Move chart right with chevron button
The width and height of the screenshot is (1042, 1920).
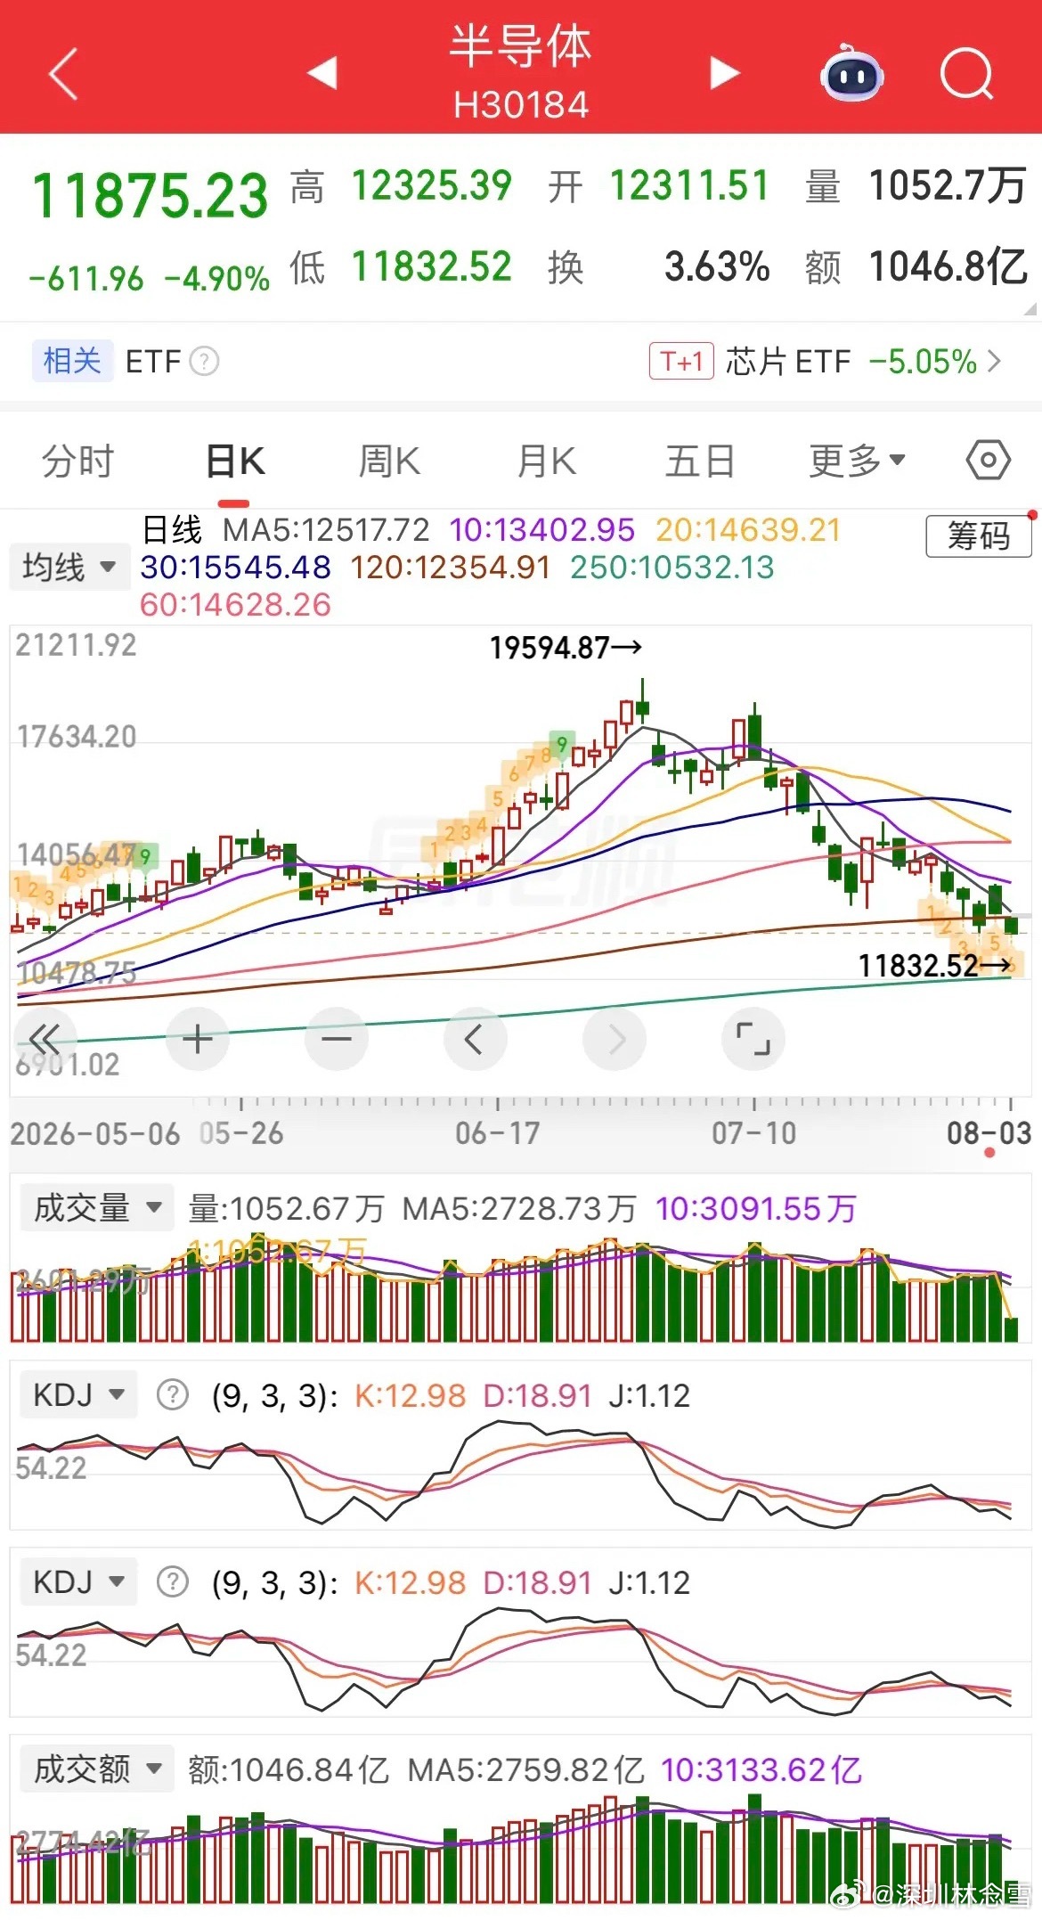tap(615, 1039)
